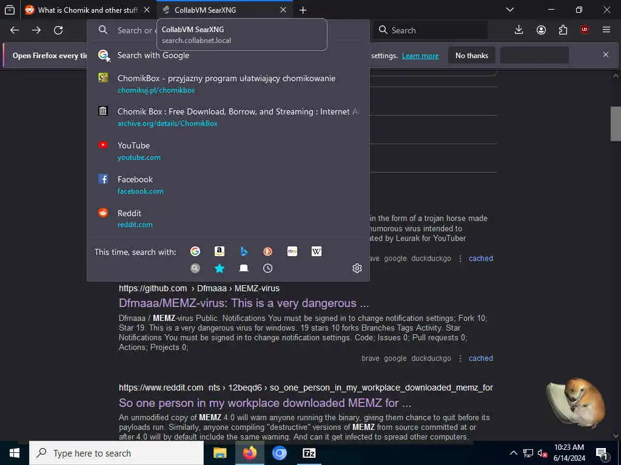Viewport: 621px width, 465px height.
Task: Close the 'What is Chomik' tab
Action: (x=147, y=10)
